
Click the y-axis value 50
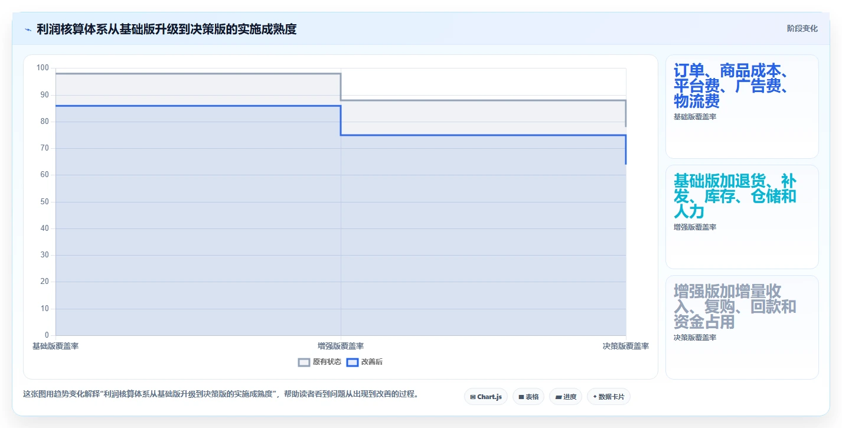point(44,202)
